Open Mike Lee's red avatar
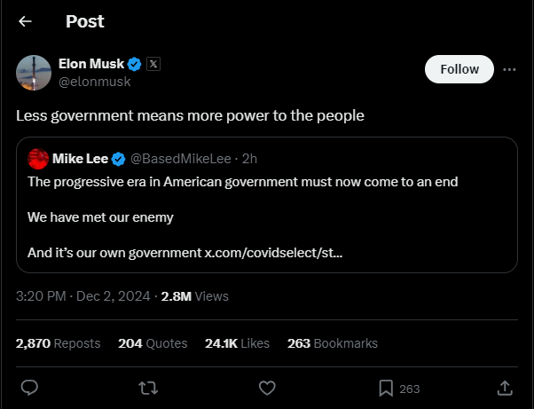The height and width of the screenshot is (409, 534). click(38, 159)
